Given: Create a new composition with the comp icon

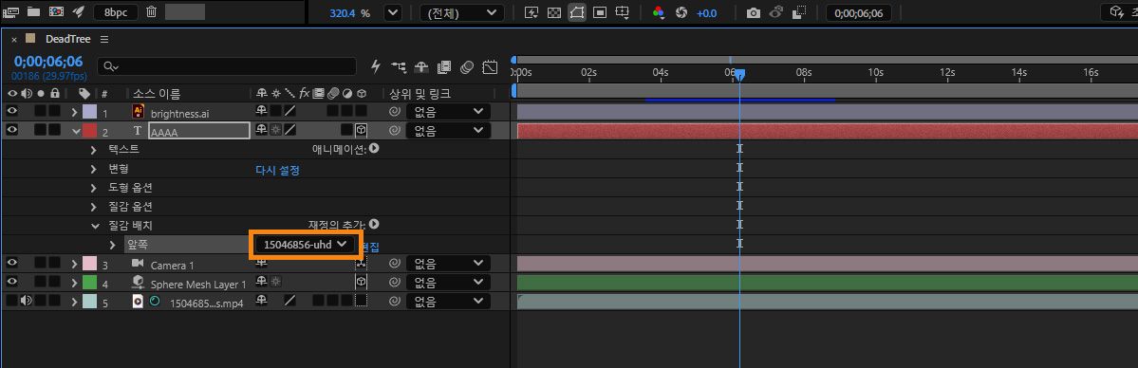Looking at the screenshot, I should pos(56,12).
